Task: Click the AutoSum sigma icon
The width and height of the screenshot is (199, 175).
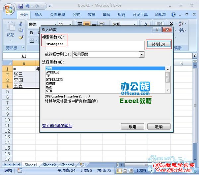Action: pos(171,24)
